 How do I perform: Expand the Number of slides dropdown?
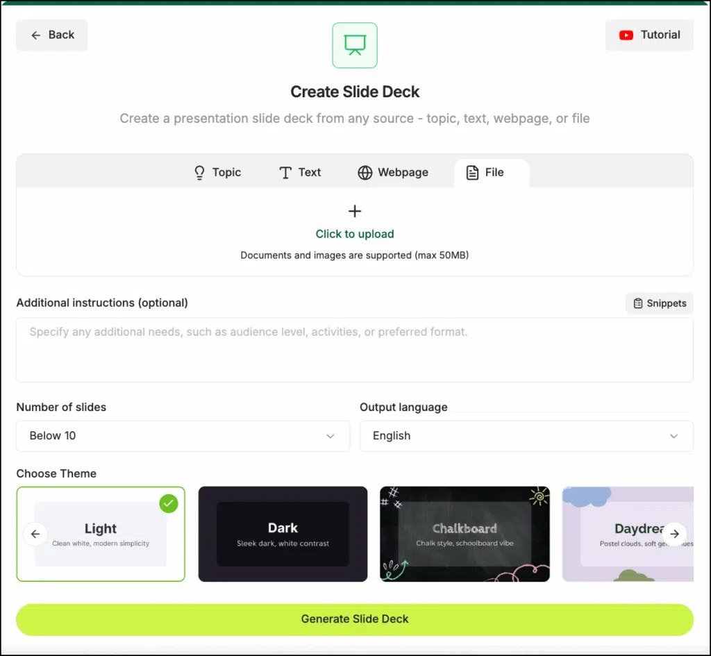183,436
